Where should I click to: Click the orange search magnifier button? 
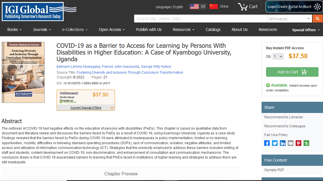coord(317,19)
